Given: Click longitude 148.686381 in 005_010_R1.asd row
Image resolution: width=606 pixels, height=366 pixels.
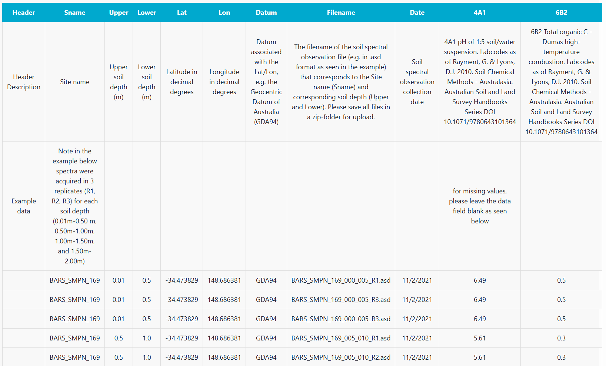Looking at the screenshot, I should (224, 338).
